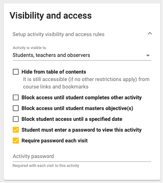
Task: Click the Activity password field
Action: (82, 156)
